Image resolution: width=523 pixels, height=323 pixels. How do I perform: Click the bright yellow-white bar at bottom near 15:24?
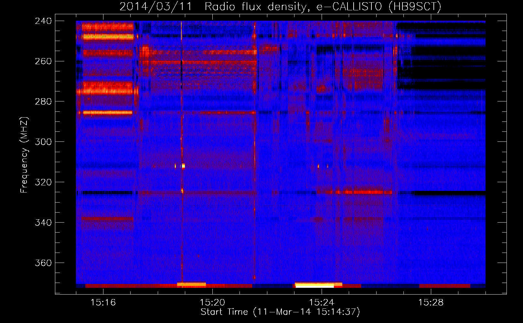pos(315,286)
